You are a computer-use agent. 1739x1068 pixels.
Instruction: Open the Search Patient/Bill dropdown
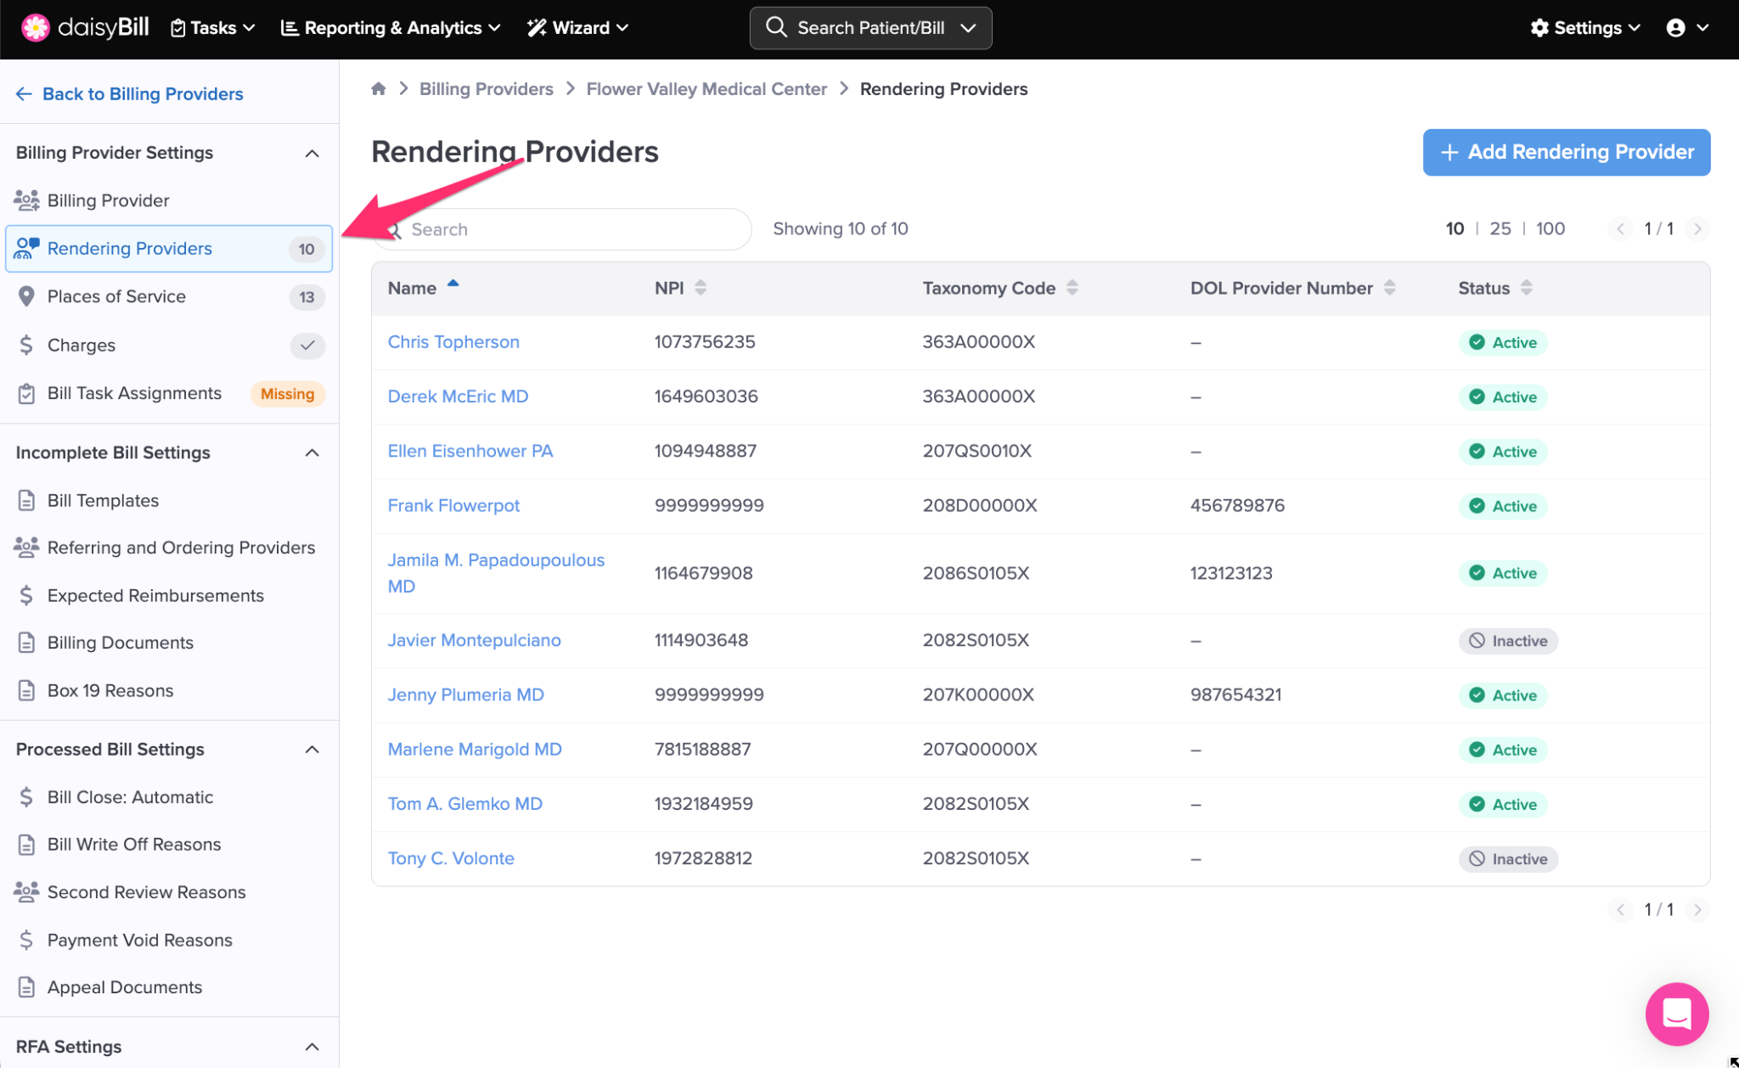coord(968,28)
